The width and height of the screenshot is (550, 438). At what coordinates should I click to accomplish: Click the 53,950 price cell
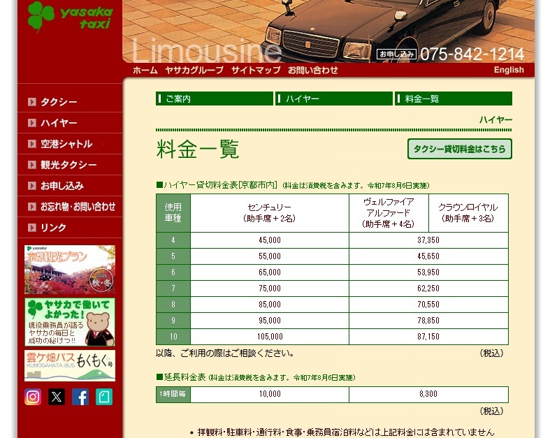pos(428,272)
